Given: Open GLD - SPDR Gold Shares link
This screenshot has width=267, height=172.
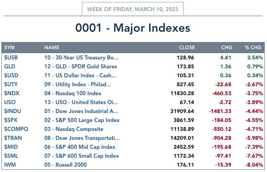Looking at the screenshot, I should (x=80, y=67).
